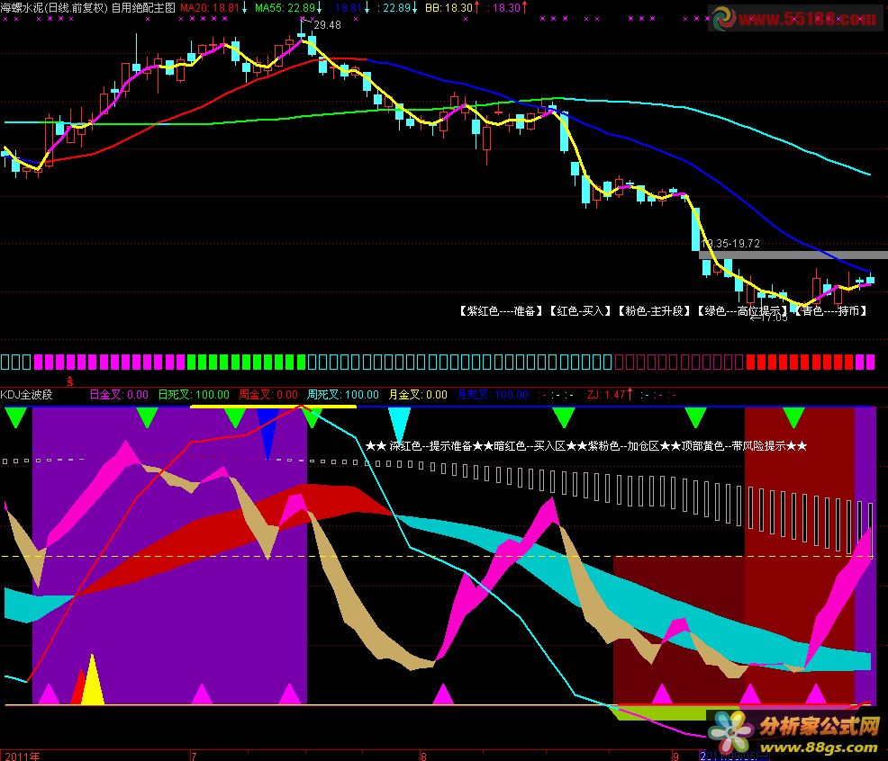This screenshot has height=761, width=888.
Task: Click the yellow BB: 18.30 value
Action: point(449,8)
